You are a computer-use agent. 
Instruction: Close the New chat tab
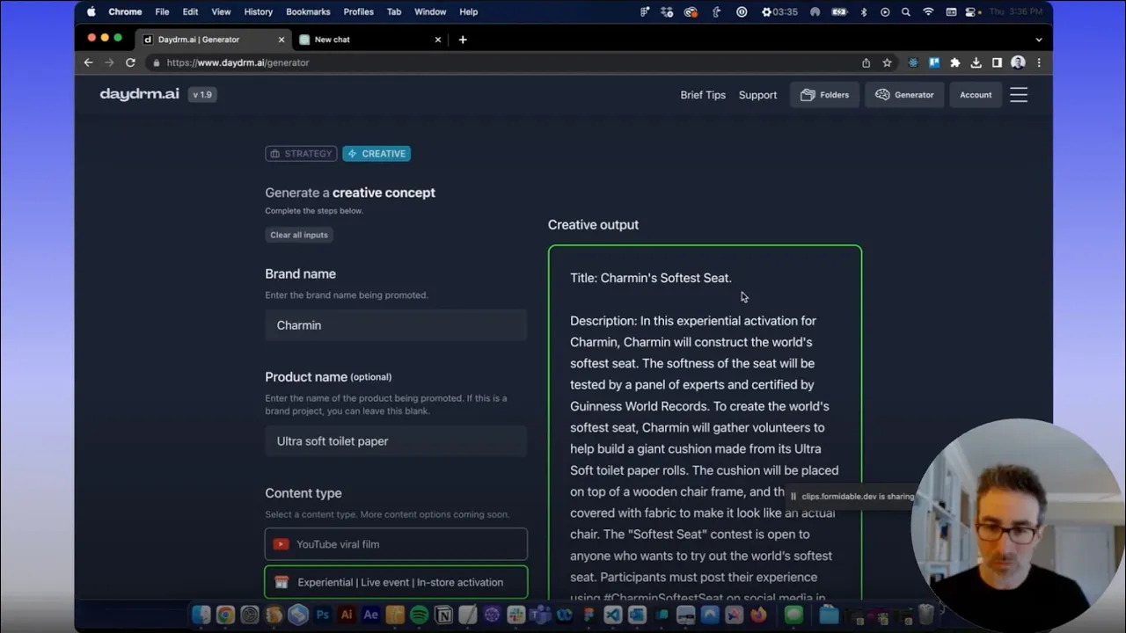[x=438, y=40]
